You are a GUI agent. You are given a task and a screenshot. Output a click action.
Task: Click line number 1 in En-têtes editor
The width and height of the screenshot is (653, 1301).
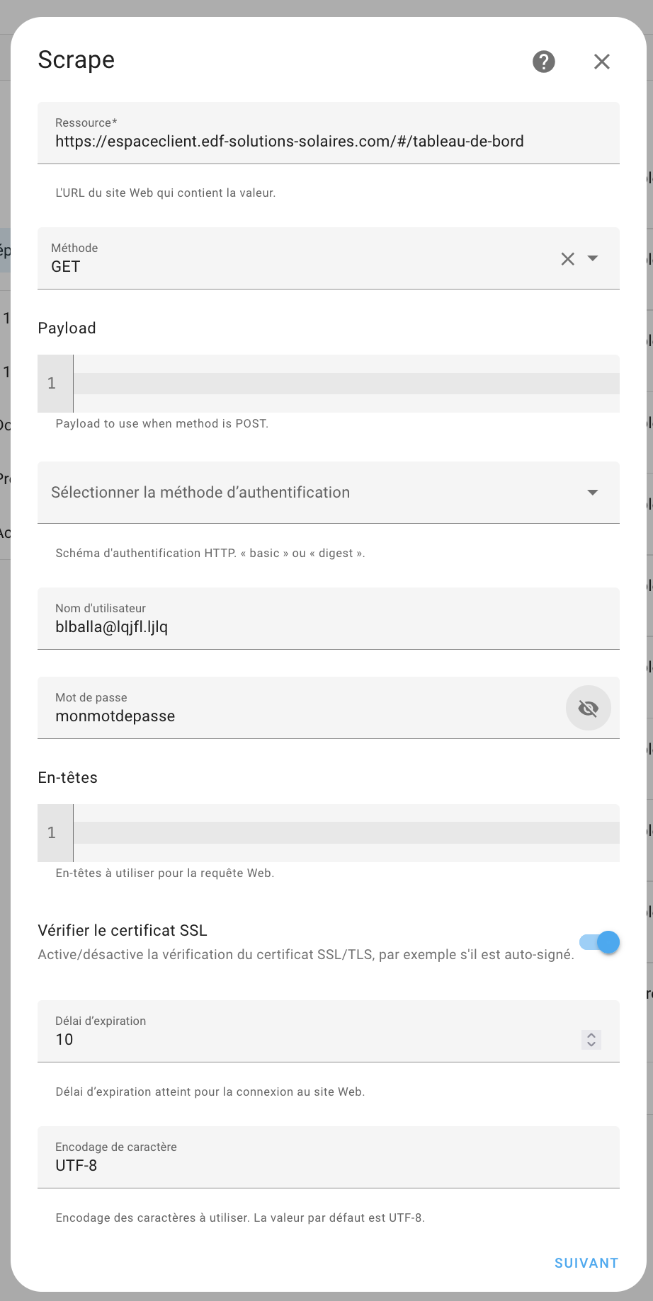pos(52,832)
